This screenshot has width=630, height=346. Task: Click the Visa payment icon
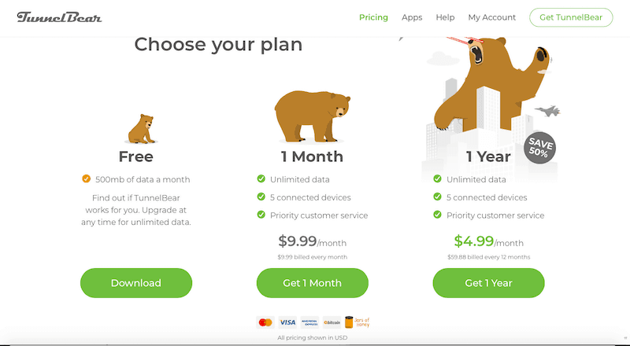(287, 322)
